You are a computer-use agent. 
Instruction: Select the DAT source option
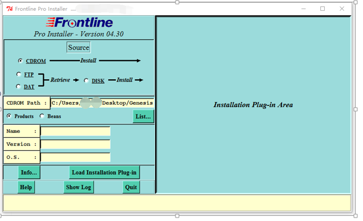click(18, 87)
